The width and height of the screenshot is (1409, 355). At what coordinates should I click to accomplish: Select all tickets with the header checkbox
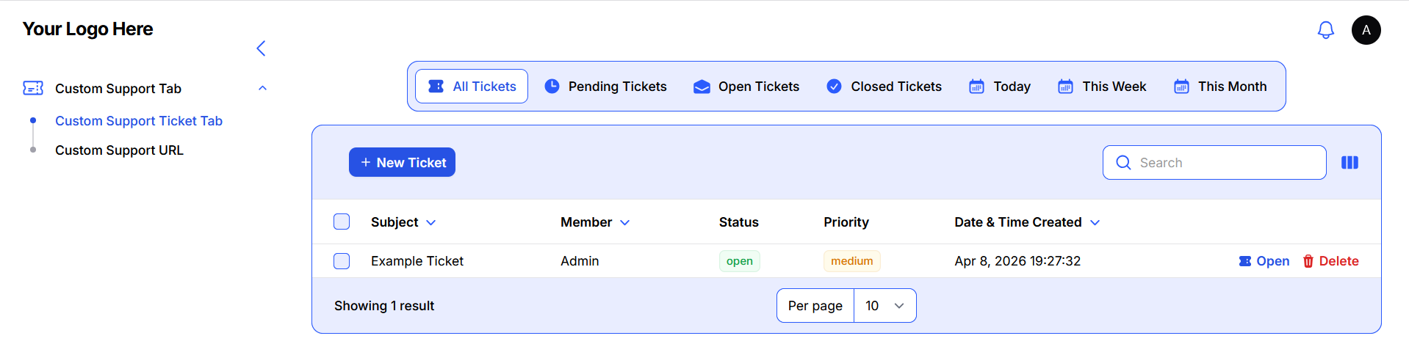point(342,222)
